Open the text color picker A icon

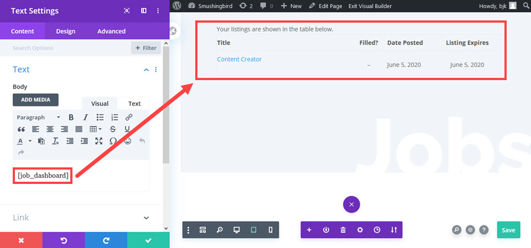coord(20,141)
